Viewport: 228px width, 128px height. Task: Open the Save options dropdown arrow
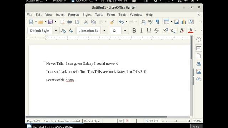(x=56, y=22)
